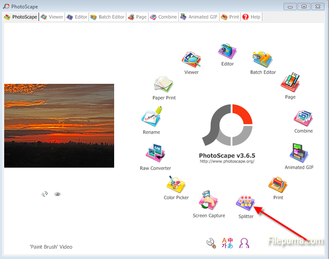Open the photoscape.org website link
Image resolution: width=329 pixels, height=259 pixels.
(227, 161)
